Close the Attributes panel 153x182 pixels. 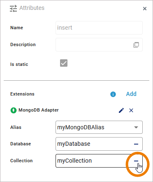pyautogui.click(x=145, y=9)
